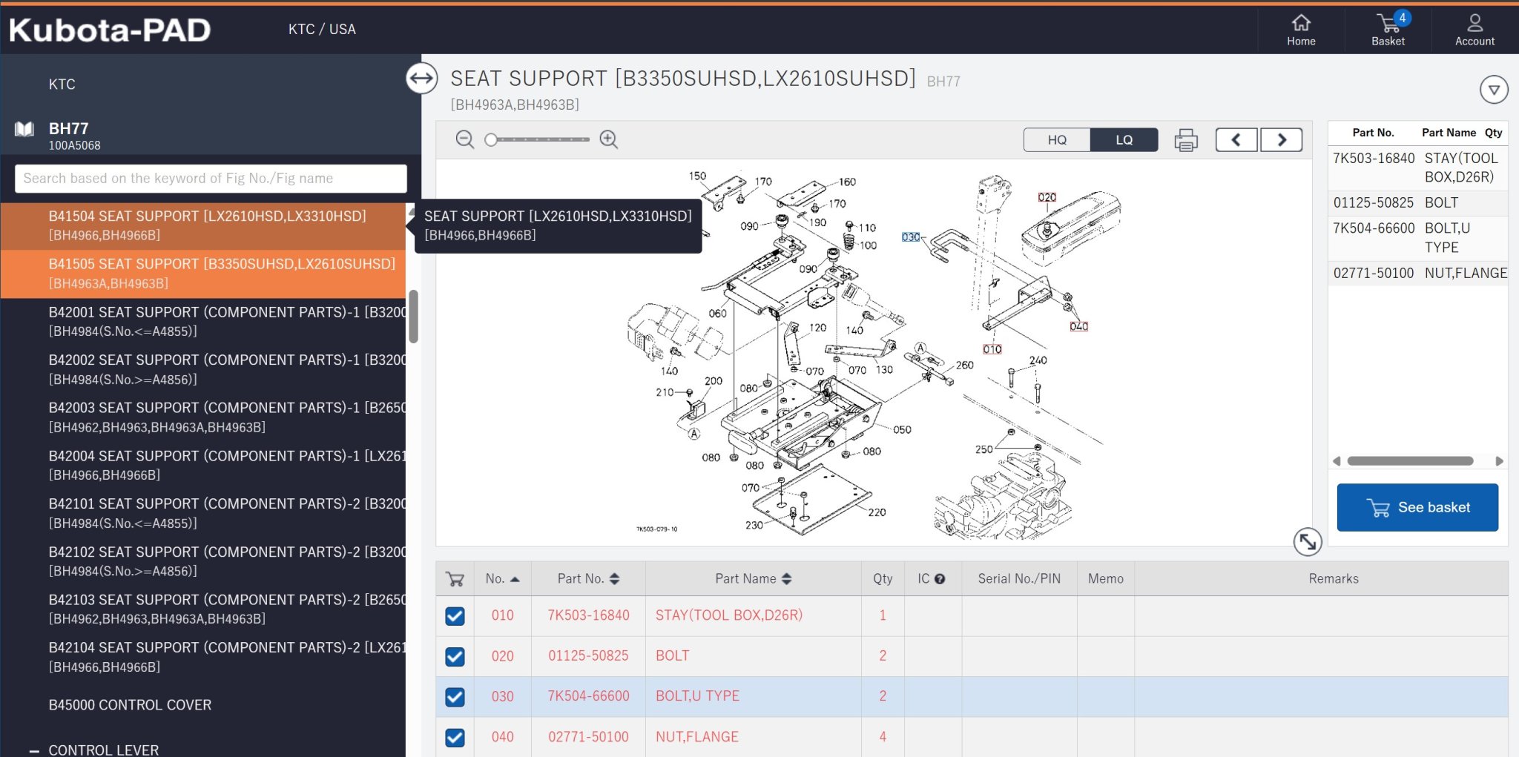This screenshot has height=757, width=1519.
Task: Uncheck part 010 STAY(TOOL BOX,D26R)
Action: point(455,616)
